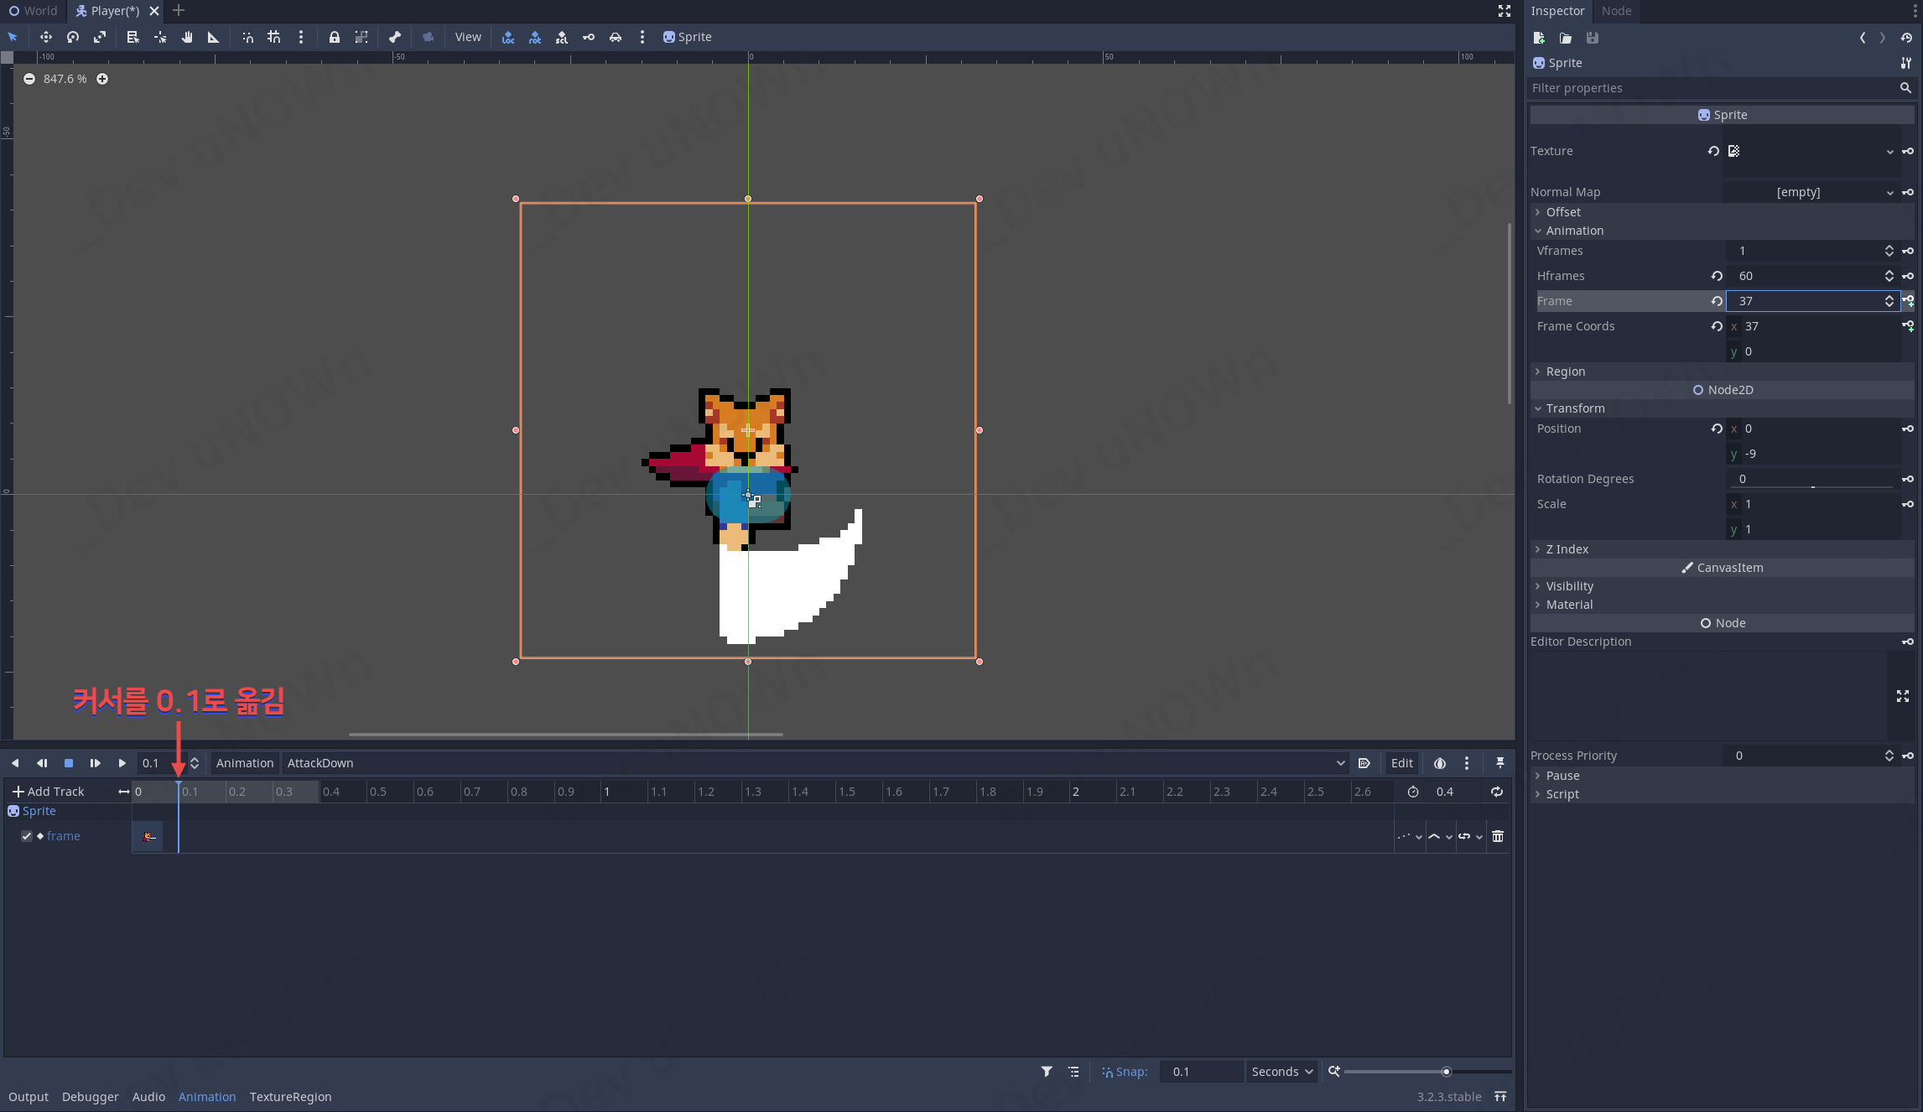Click the Add Track button

49,792
